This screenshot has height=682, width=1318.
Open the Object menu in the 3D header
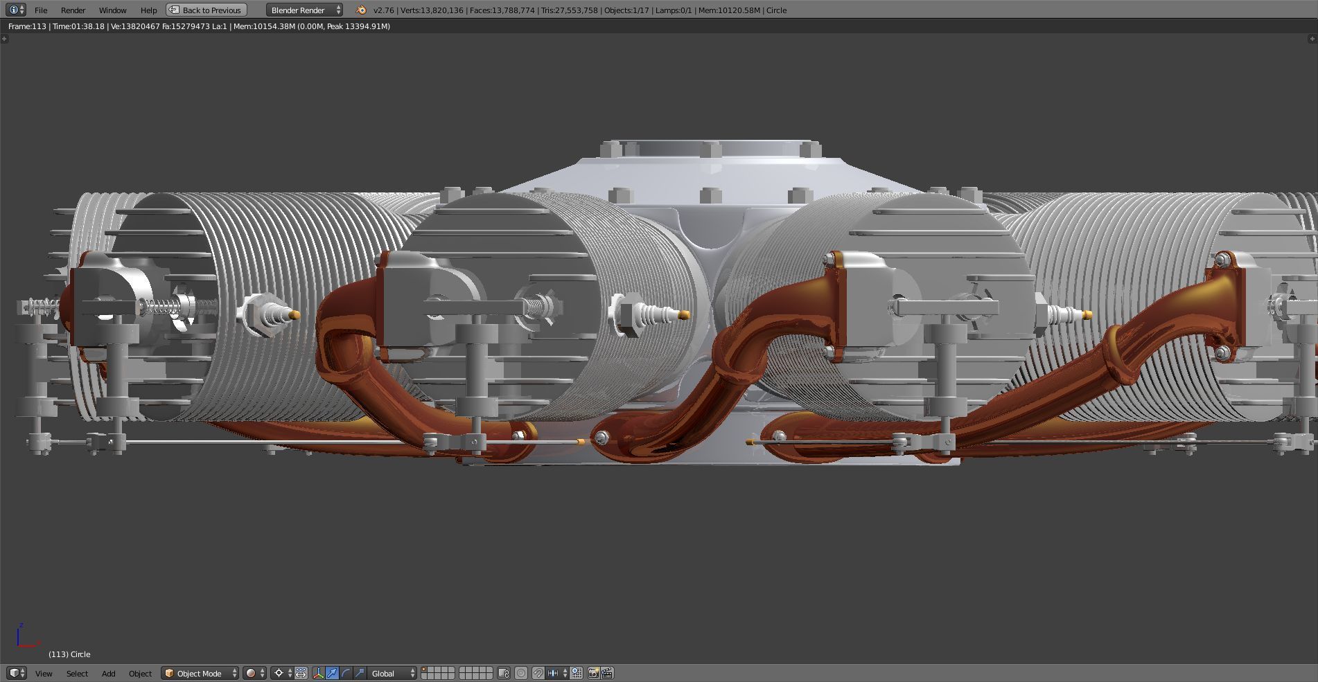coord(140,673)
